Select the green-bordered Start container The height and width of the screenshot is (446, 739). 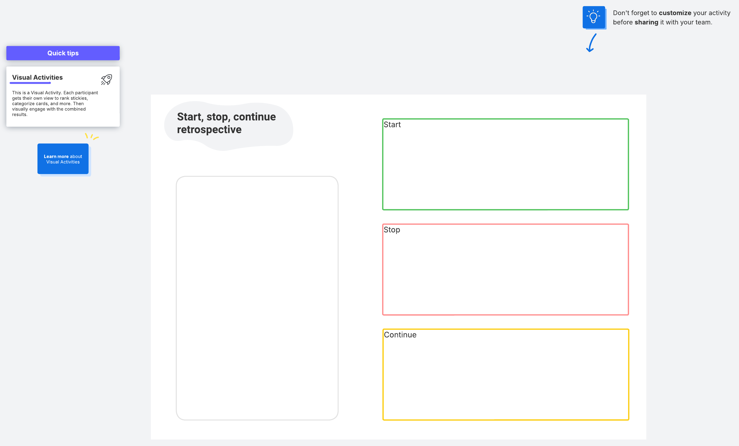(x=506, y=164)
